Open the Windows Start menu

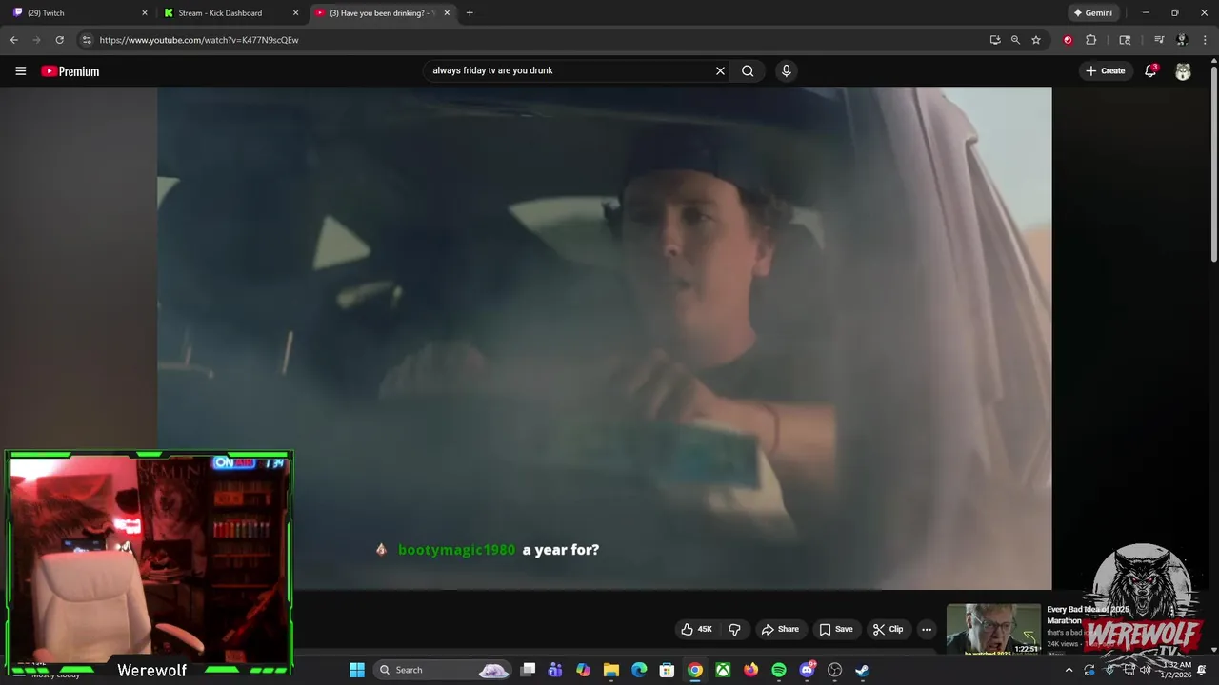[356, 670]
